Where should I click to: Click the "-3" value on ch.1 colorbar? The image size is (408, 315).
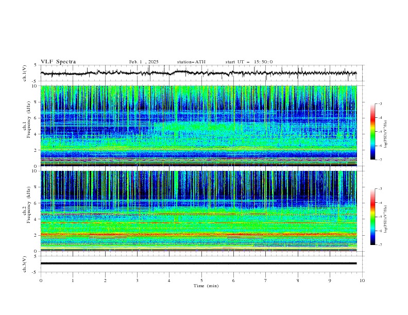[x=380, y=103]
